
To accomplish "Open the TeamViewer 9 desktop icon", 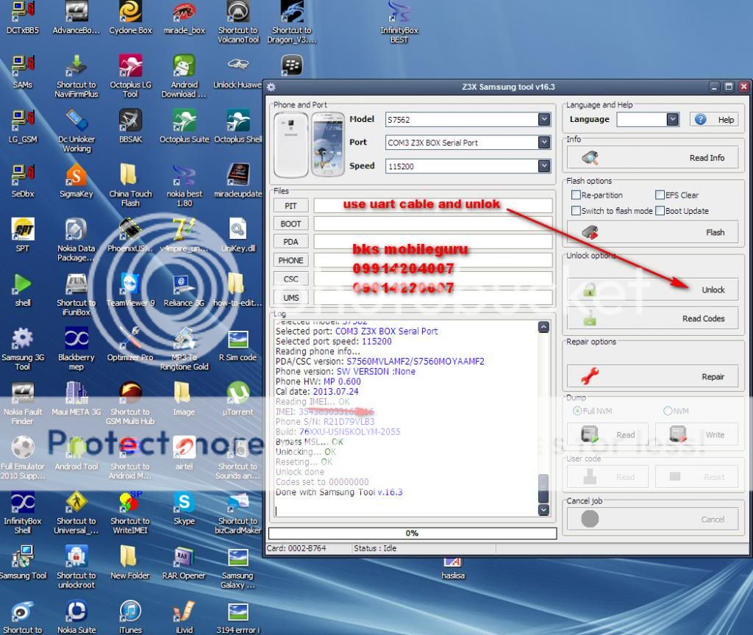I will coord(130,285).
